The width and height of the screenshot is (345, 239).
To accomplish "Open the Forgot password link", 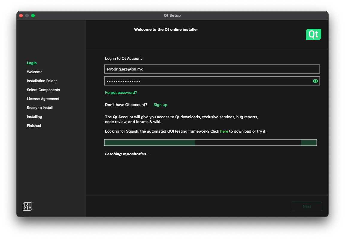I will click(121, 93).
